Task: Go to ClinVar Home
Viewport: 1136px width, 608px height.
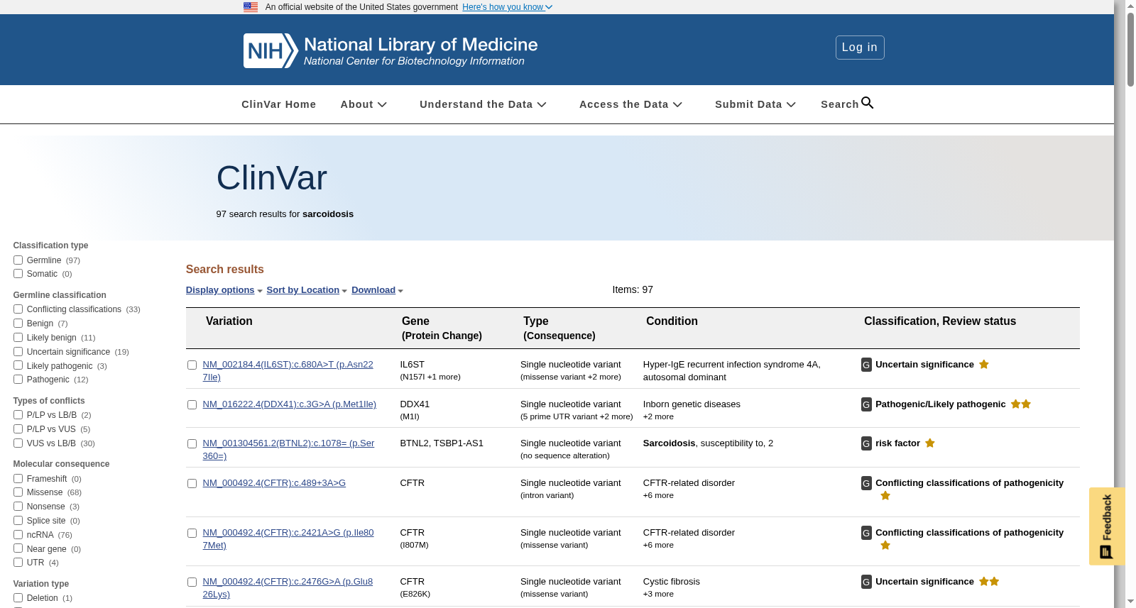Action: click(279, 104)
